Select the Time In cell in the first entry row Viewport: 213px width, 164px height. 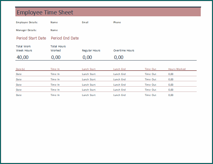pos(55,74)
